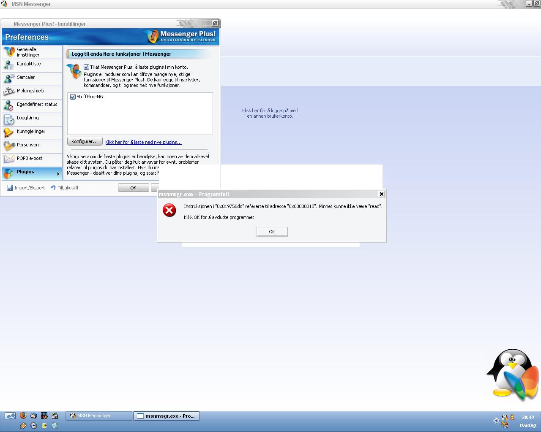Click the Import/Eksport floppy disk icon
Viewport: 541px width, 432px height.
click(x=10, y=188)
